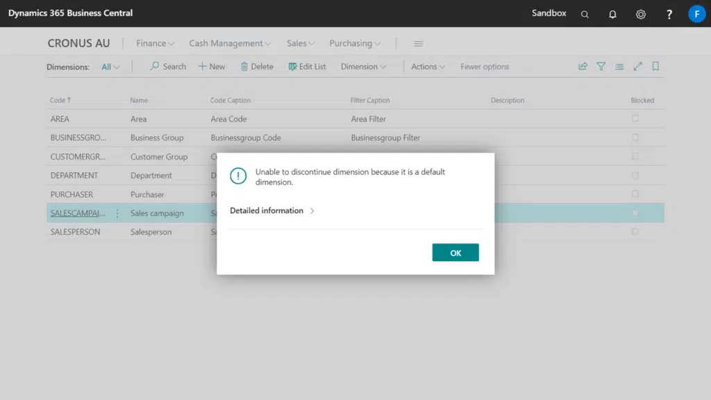Open the Dimensions All view dropdown
Viewport: 711px width, 400px height.
tap(110, 67)
